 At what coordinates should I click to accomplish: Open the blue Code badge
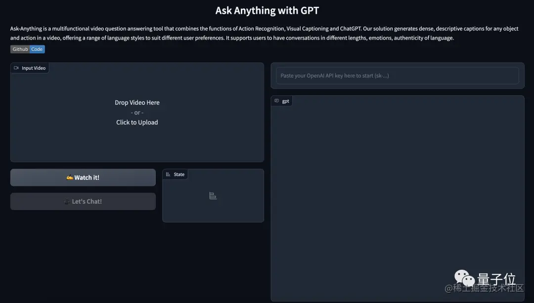point(37,49)
